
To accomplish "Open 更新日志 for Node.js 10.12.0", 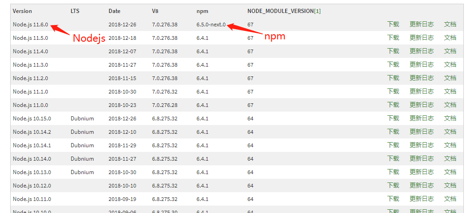I will click(x=421, y=186).
